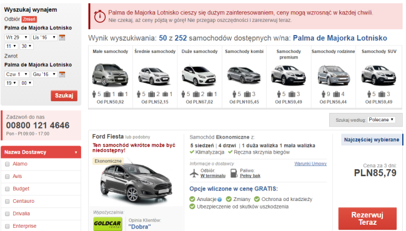Click the red Szukaj search button
The width and height of the screenshot is (406, 231).
pos(64,96)
